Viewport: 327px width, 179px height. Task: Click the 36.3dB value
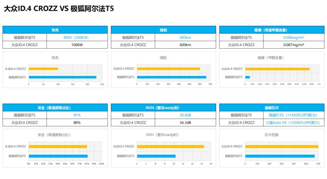click(185, 123)
